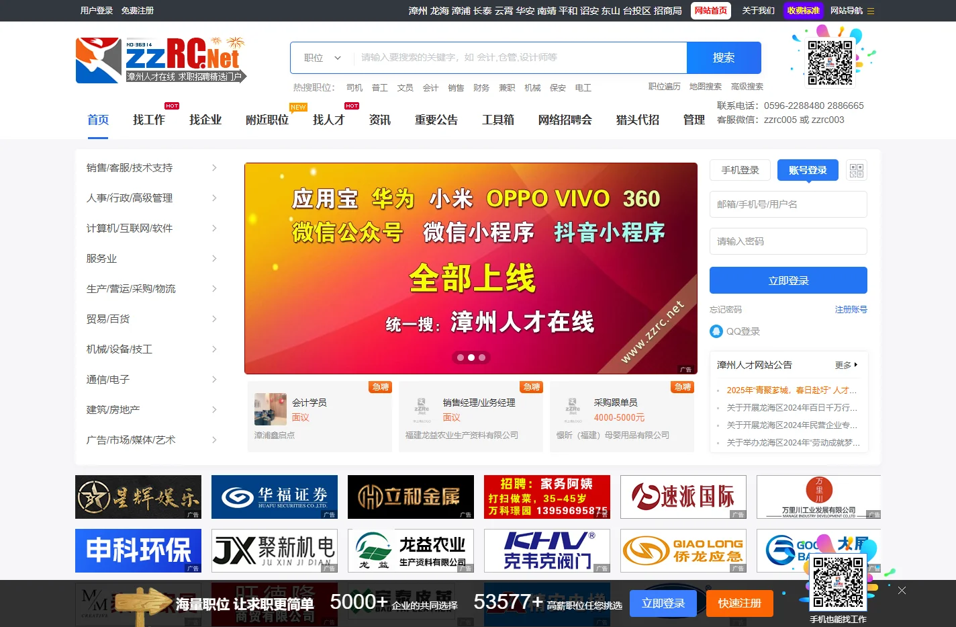Open the 网络招聘会 menu item
This screenshot has width=956, height=627.
coord(565,120)
